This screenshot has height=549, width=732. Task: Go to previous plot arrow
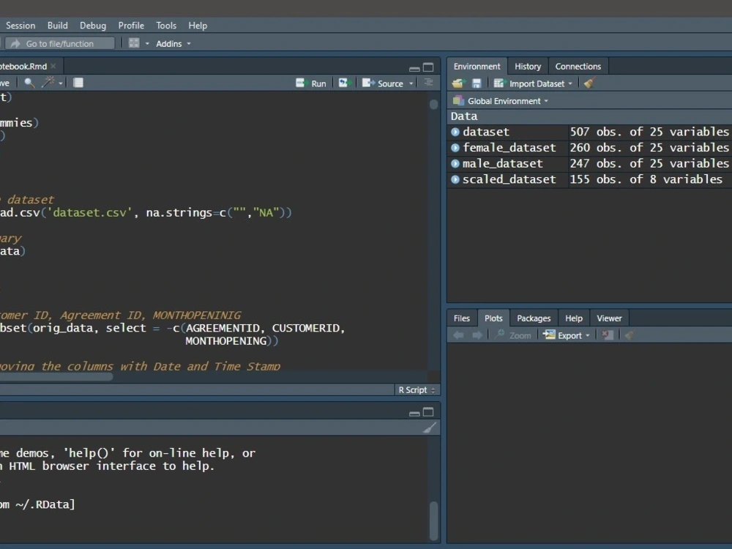tap(458, 335)
